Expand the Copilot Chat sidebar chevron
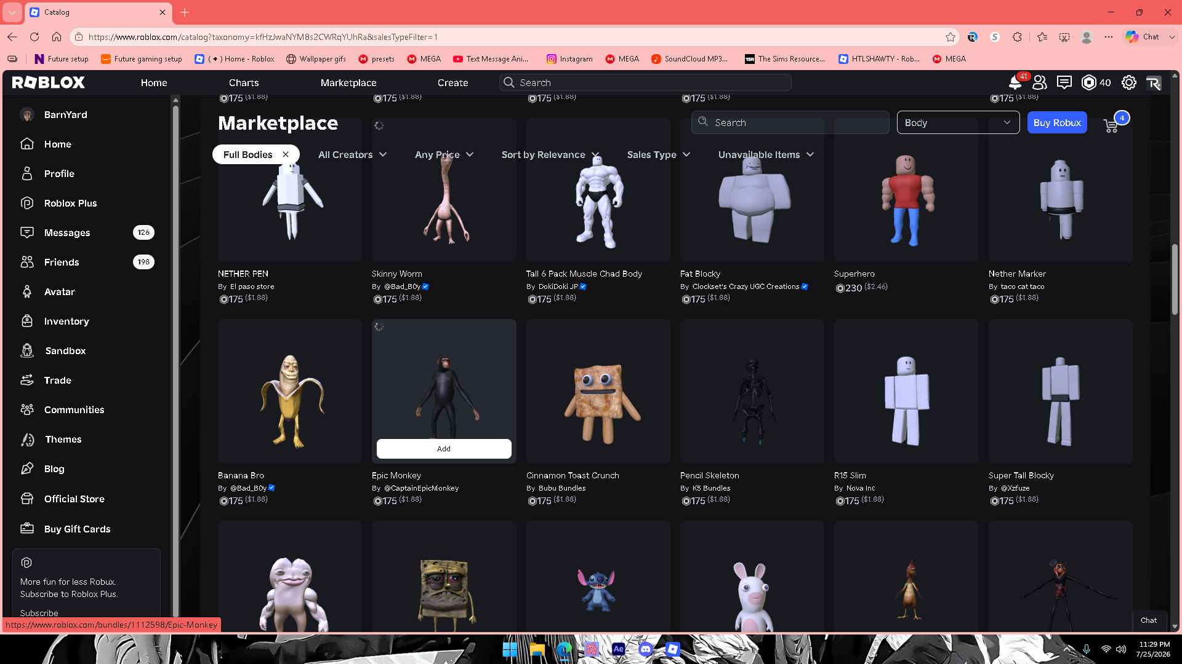Viewport: 1182px width, 664px height. (x=1172, y=37)
